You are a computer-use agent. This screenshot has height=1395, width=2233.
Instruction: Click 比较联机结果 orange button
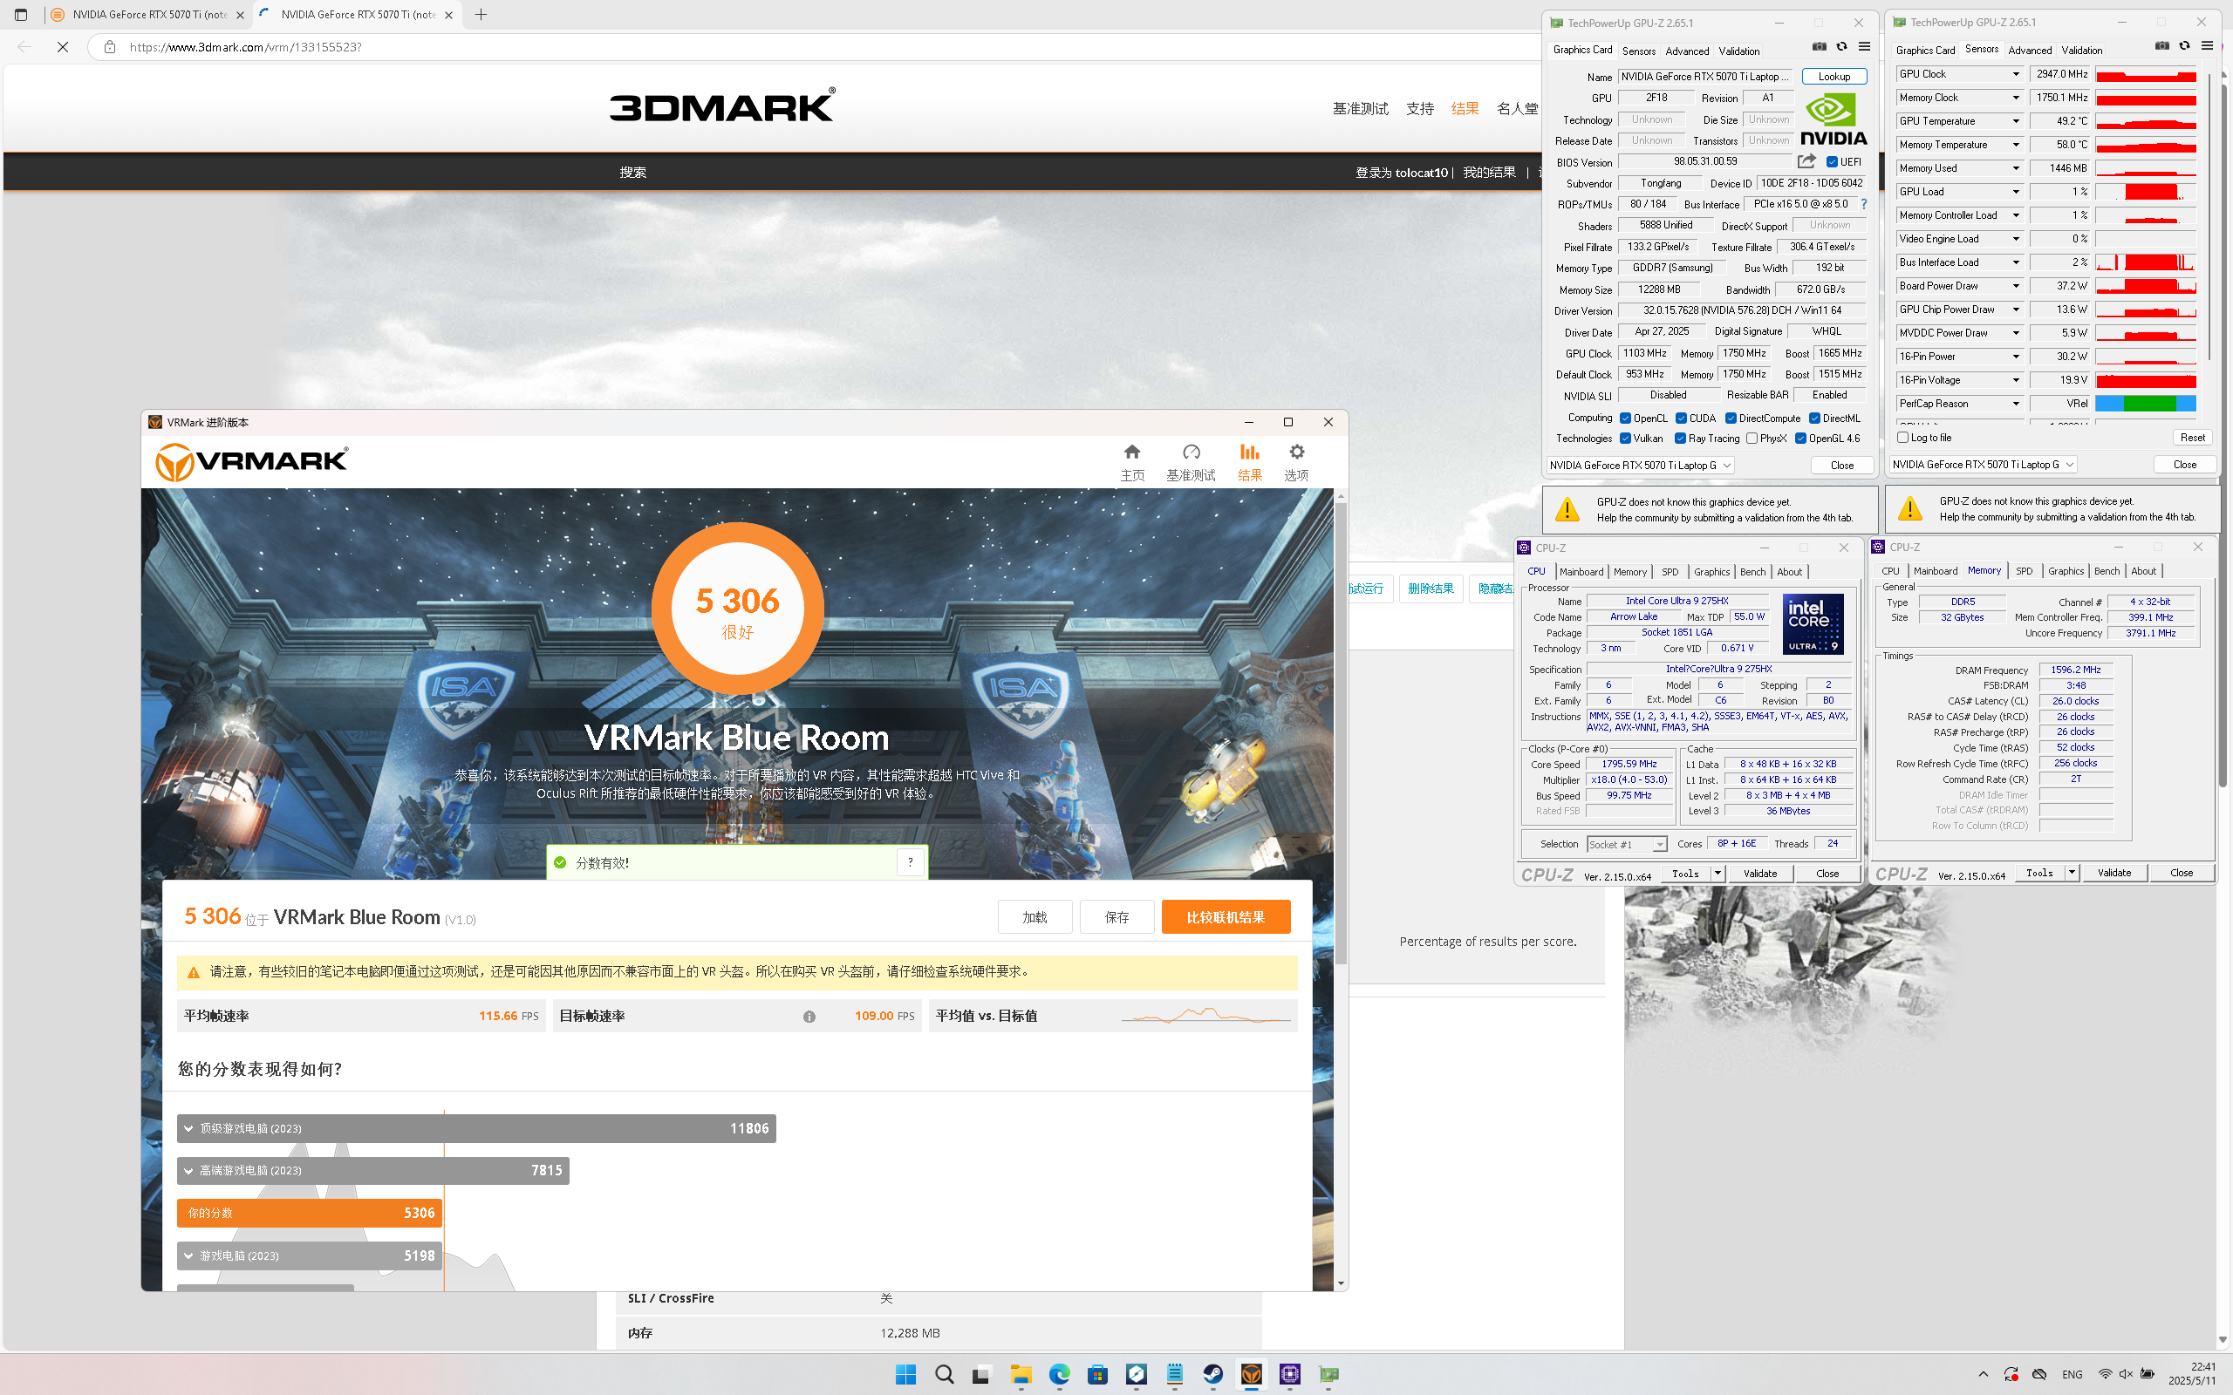tap(1226, 917)
